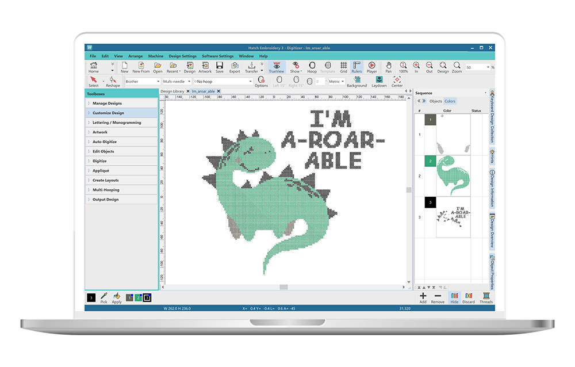Click the Laydown icon
The height and width of the screenshot is (367, 575).
[379, 81]
